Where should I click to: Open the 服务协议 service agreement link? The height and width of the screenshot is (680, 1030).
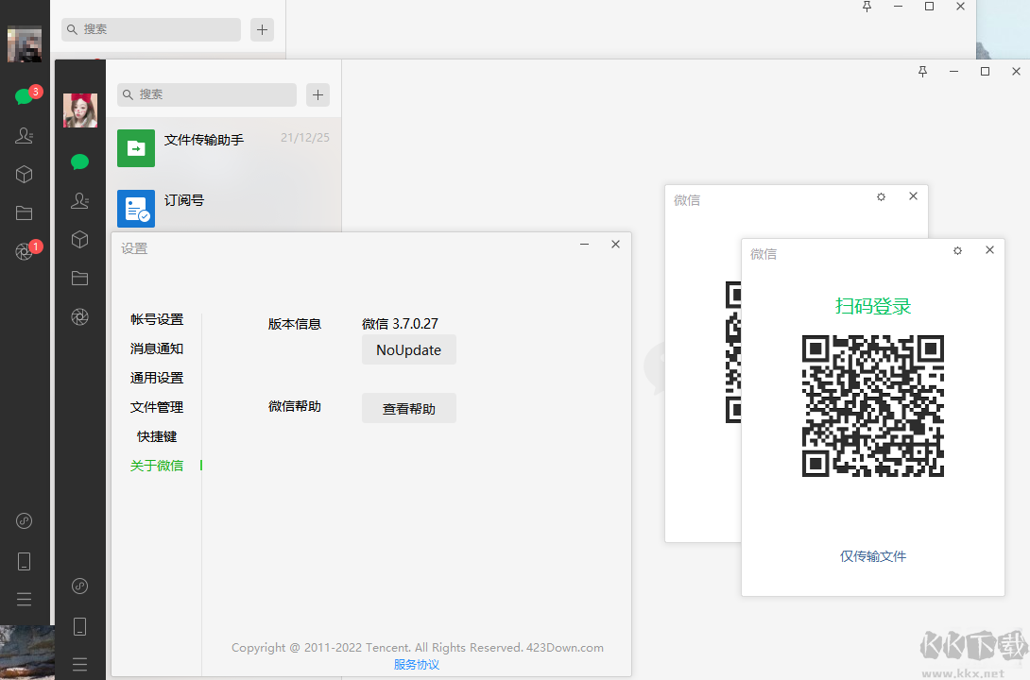tap(417, 664)
